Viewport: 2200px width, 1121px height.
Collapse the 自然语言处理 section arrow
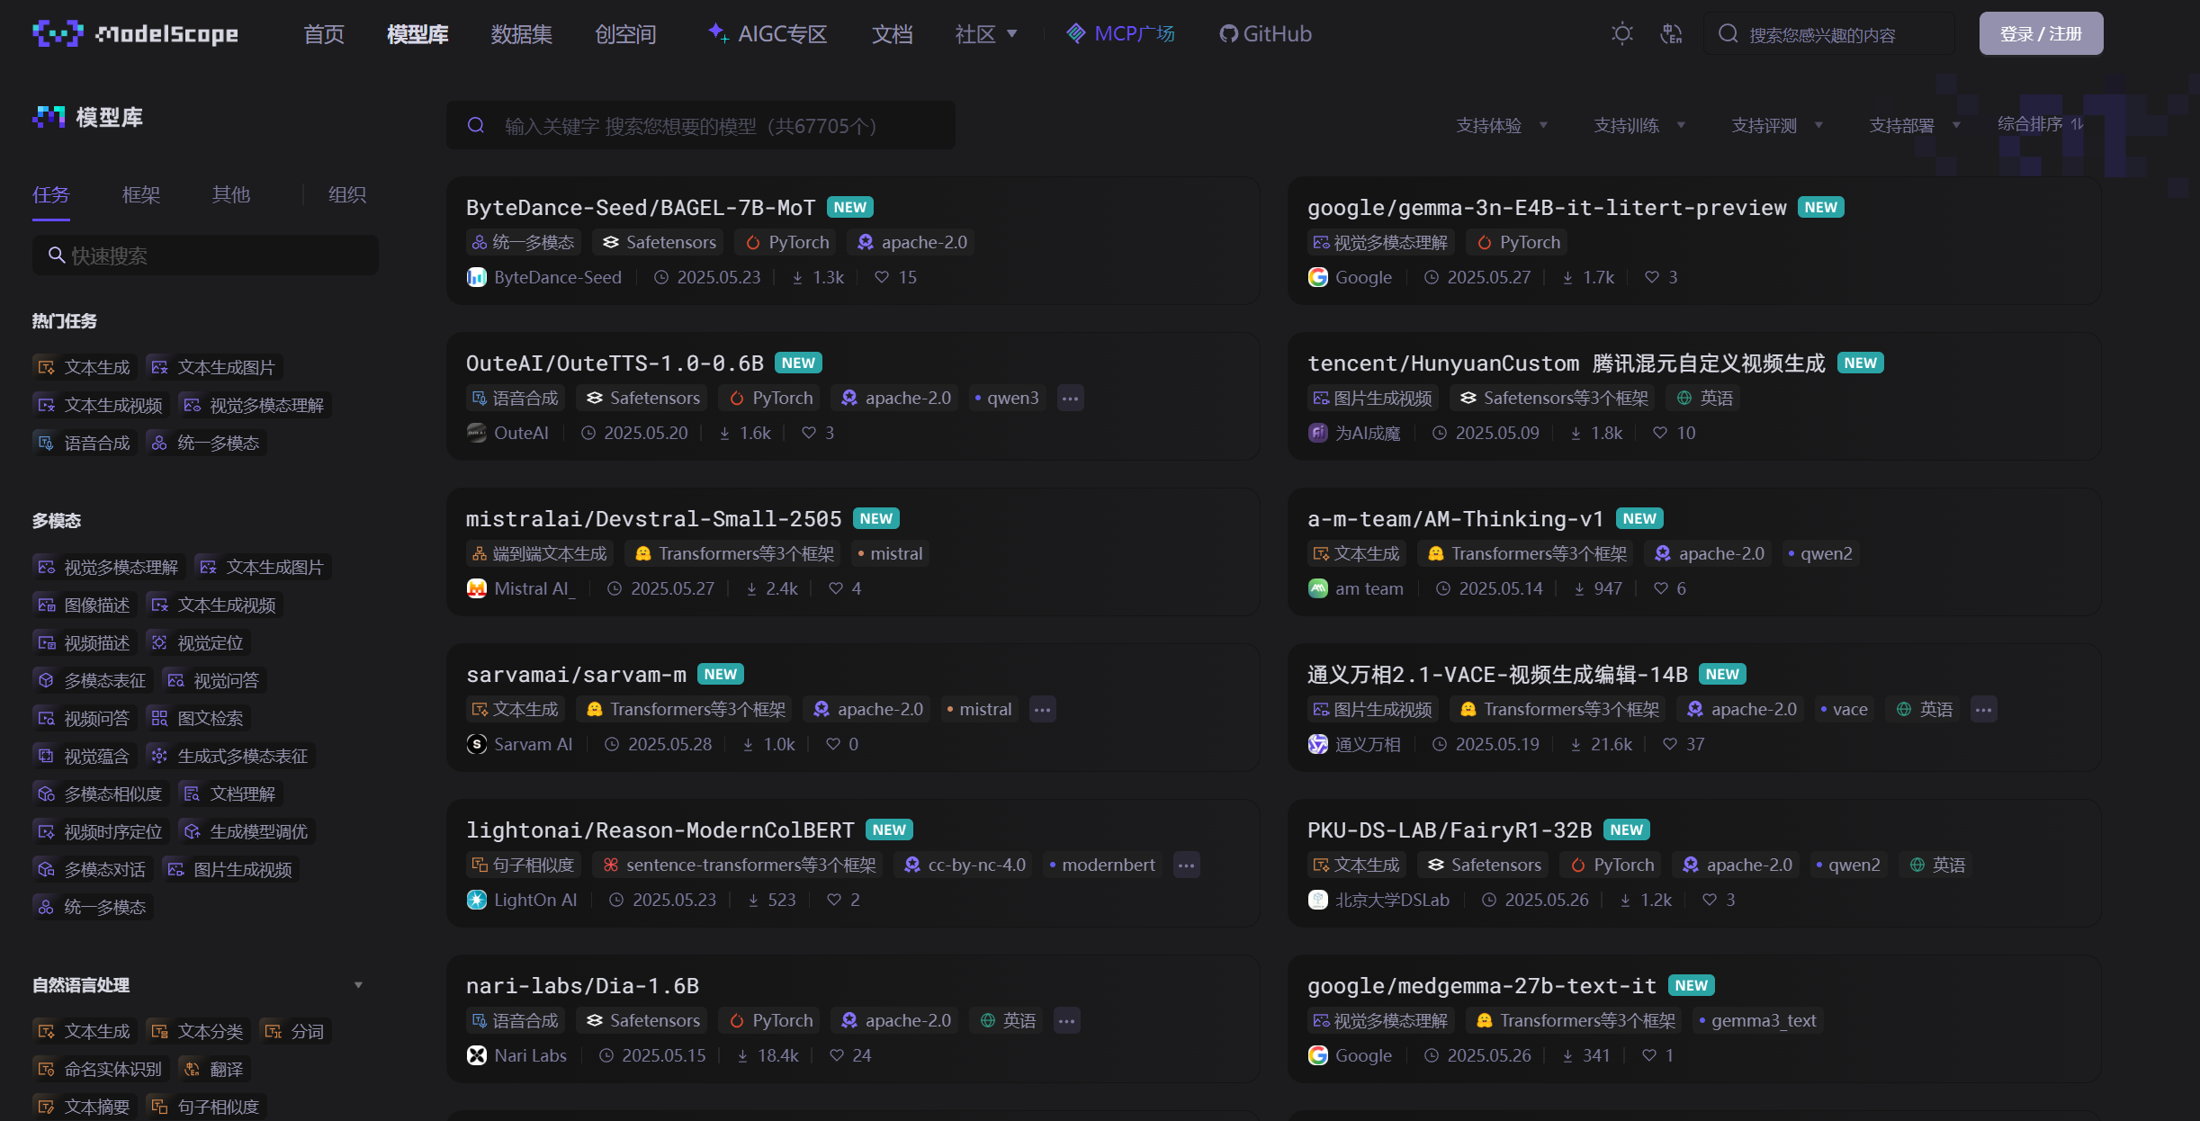click(x=358, y=985)
